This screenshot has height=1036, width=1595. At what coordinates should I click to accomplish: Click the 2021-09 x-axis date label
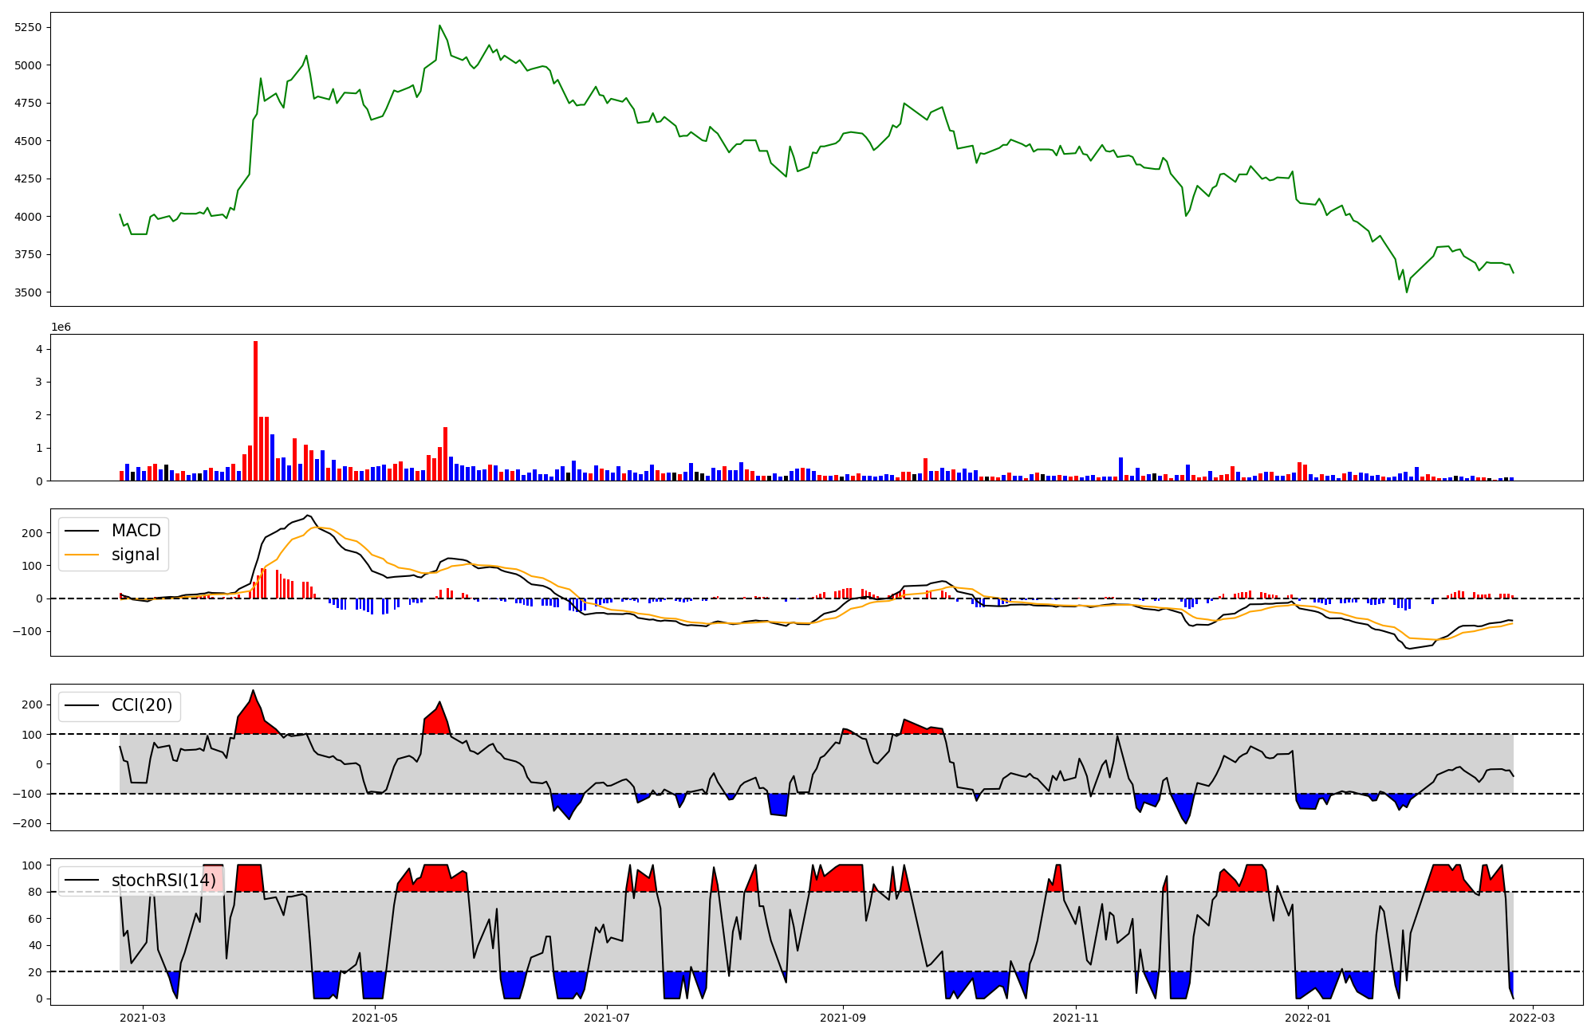(843, 1018)
